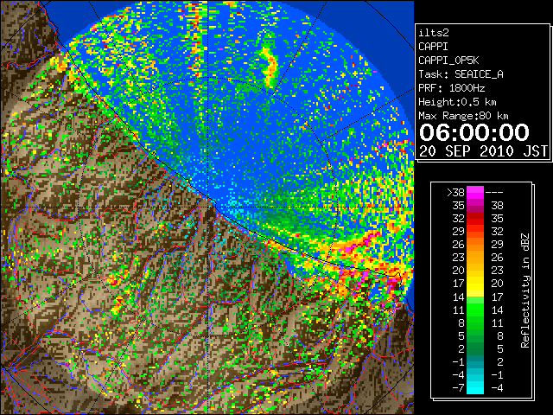The height and width of the screenshot is (415, 553).
Task: Click the '>38' legend value
Action: (455, 192)
